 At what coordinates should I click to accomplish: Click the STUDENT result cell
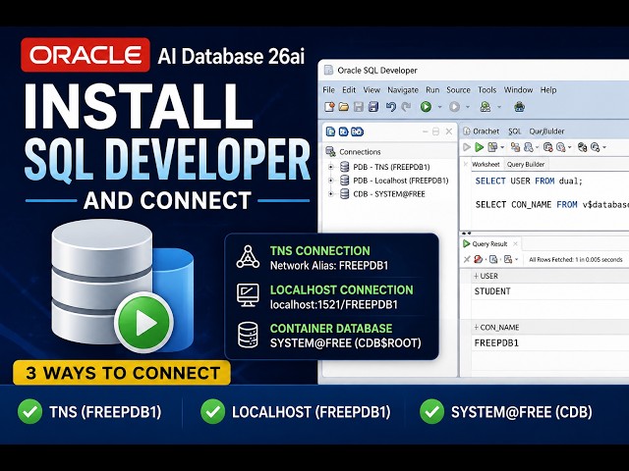point(492,291)
